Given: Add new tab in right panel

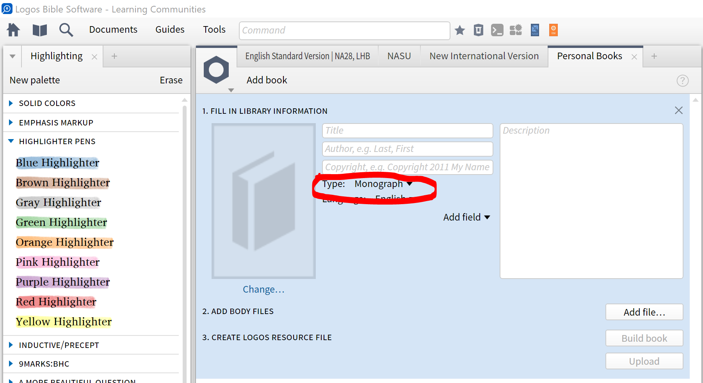Looking at the screenshot, I should pyautogui.click(x=654, y=56).
